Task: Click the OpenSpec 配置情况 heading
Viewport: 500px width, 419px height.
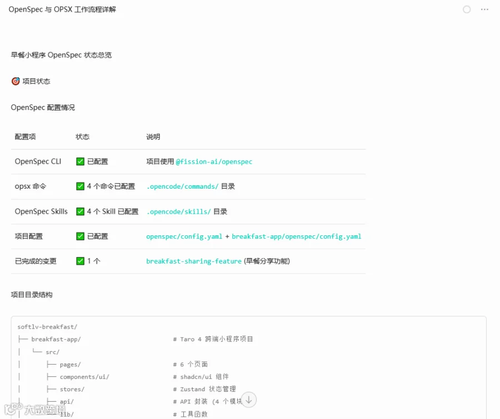Action: pos(43,107)
